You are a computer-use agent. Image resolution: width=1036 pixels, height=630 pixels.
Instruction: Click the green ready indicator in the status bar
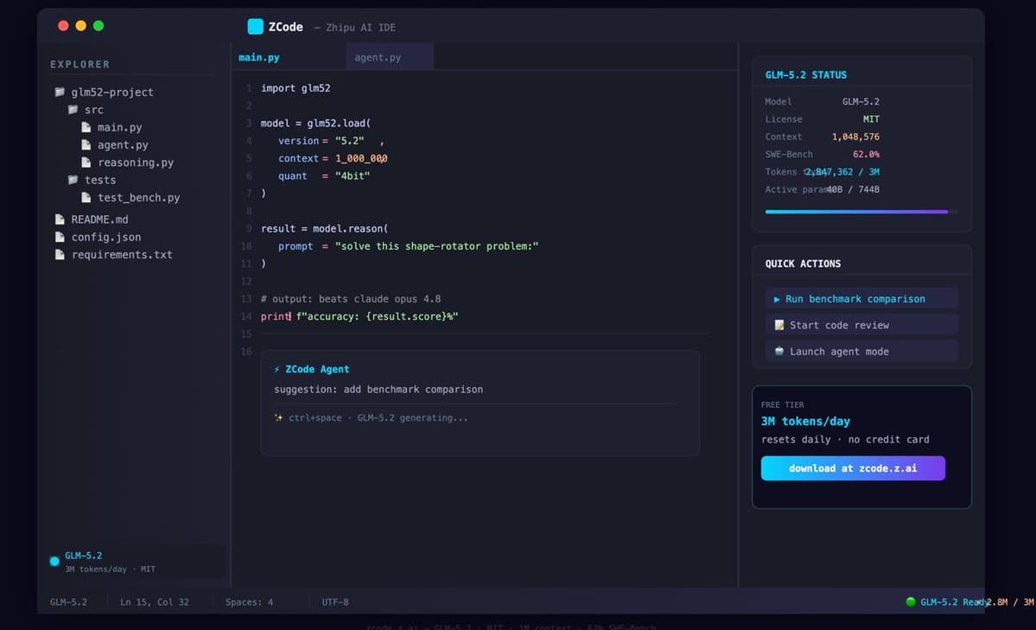coord(911,601)
